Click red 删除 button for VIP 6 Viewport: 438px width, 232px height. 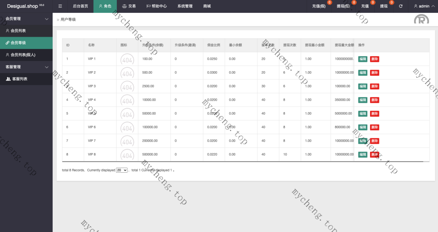click(374, 128)
